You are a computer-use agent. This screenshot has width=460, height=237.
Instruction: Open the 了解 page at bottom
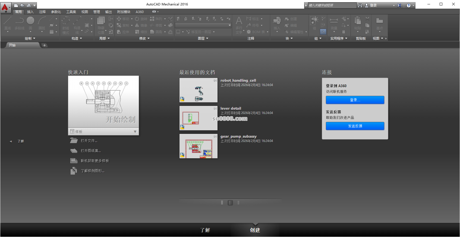click(x=205, y=230)
